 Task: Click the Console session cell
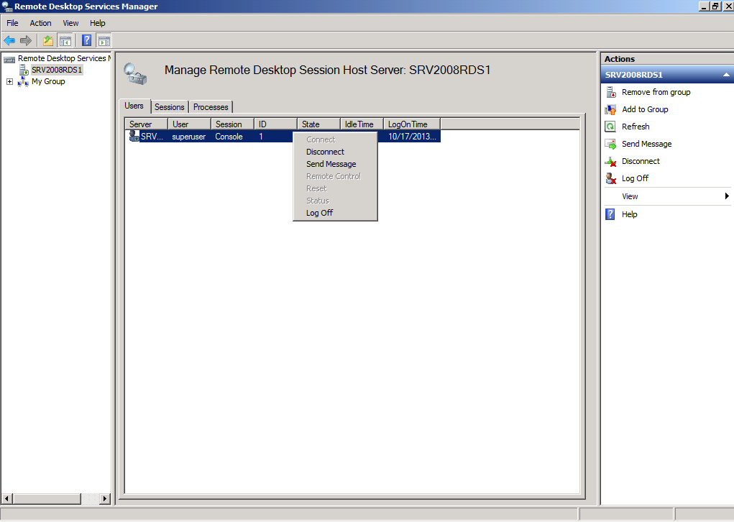[x=229, y=137]
